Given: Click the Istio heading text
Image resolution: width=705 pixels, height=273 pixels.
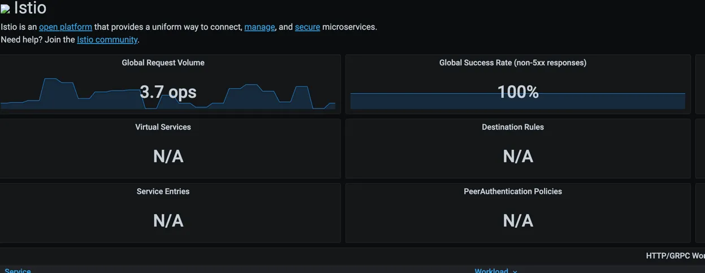Looking at the screenshot, I should click(30, 8).
